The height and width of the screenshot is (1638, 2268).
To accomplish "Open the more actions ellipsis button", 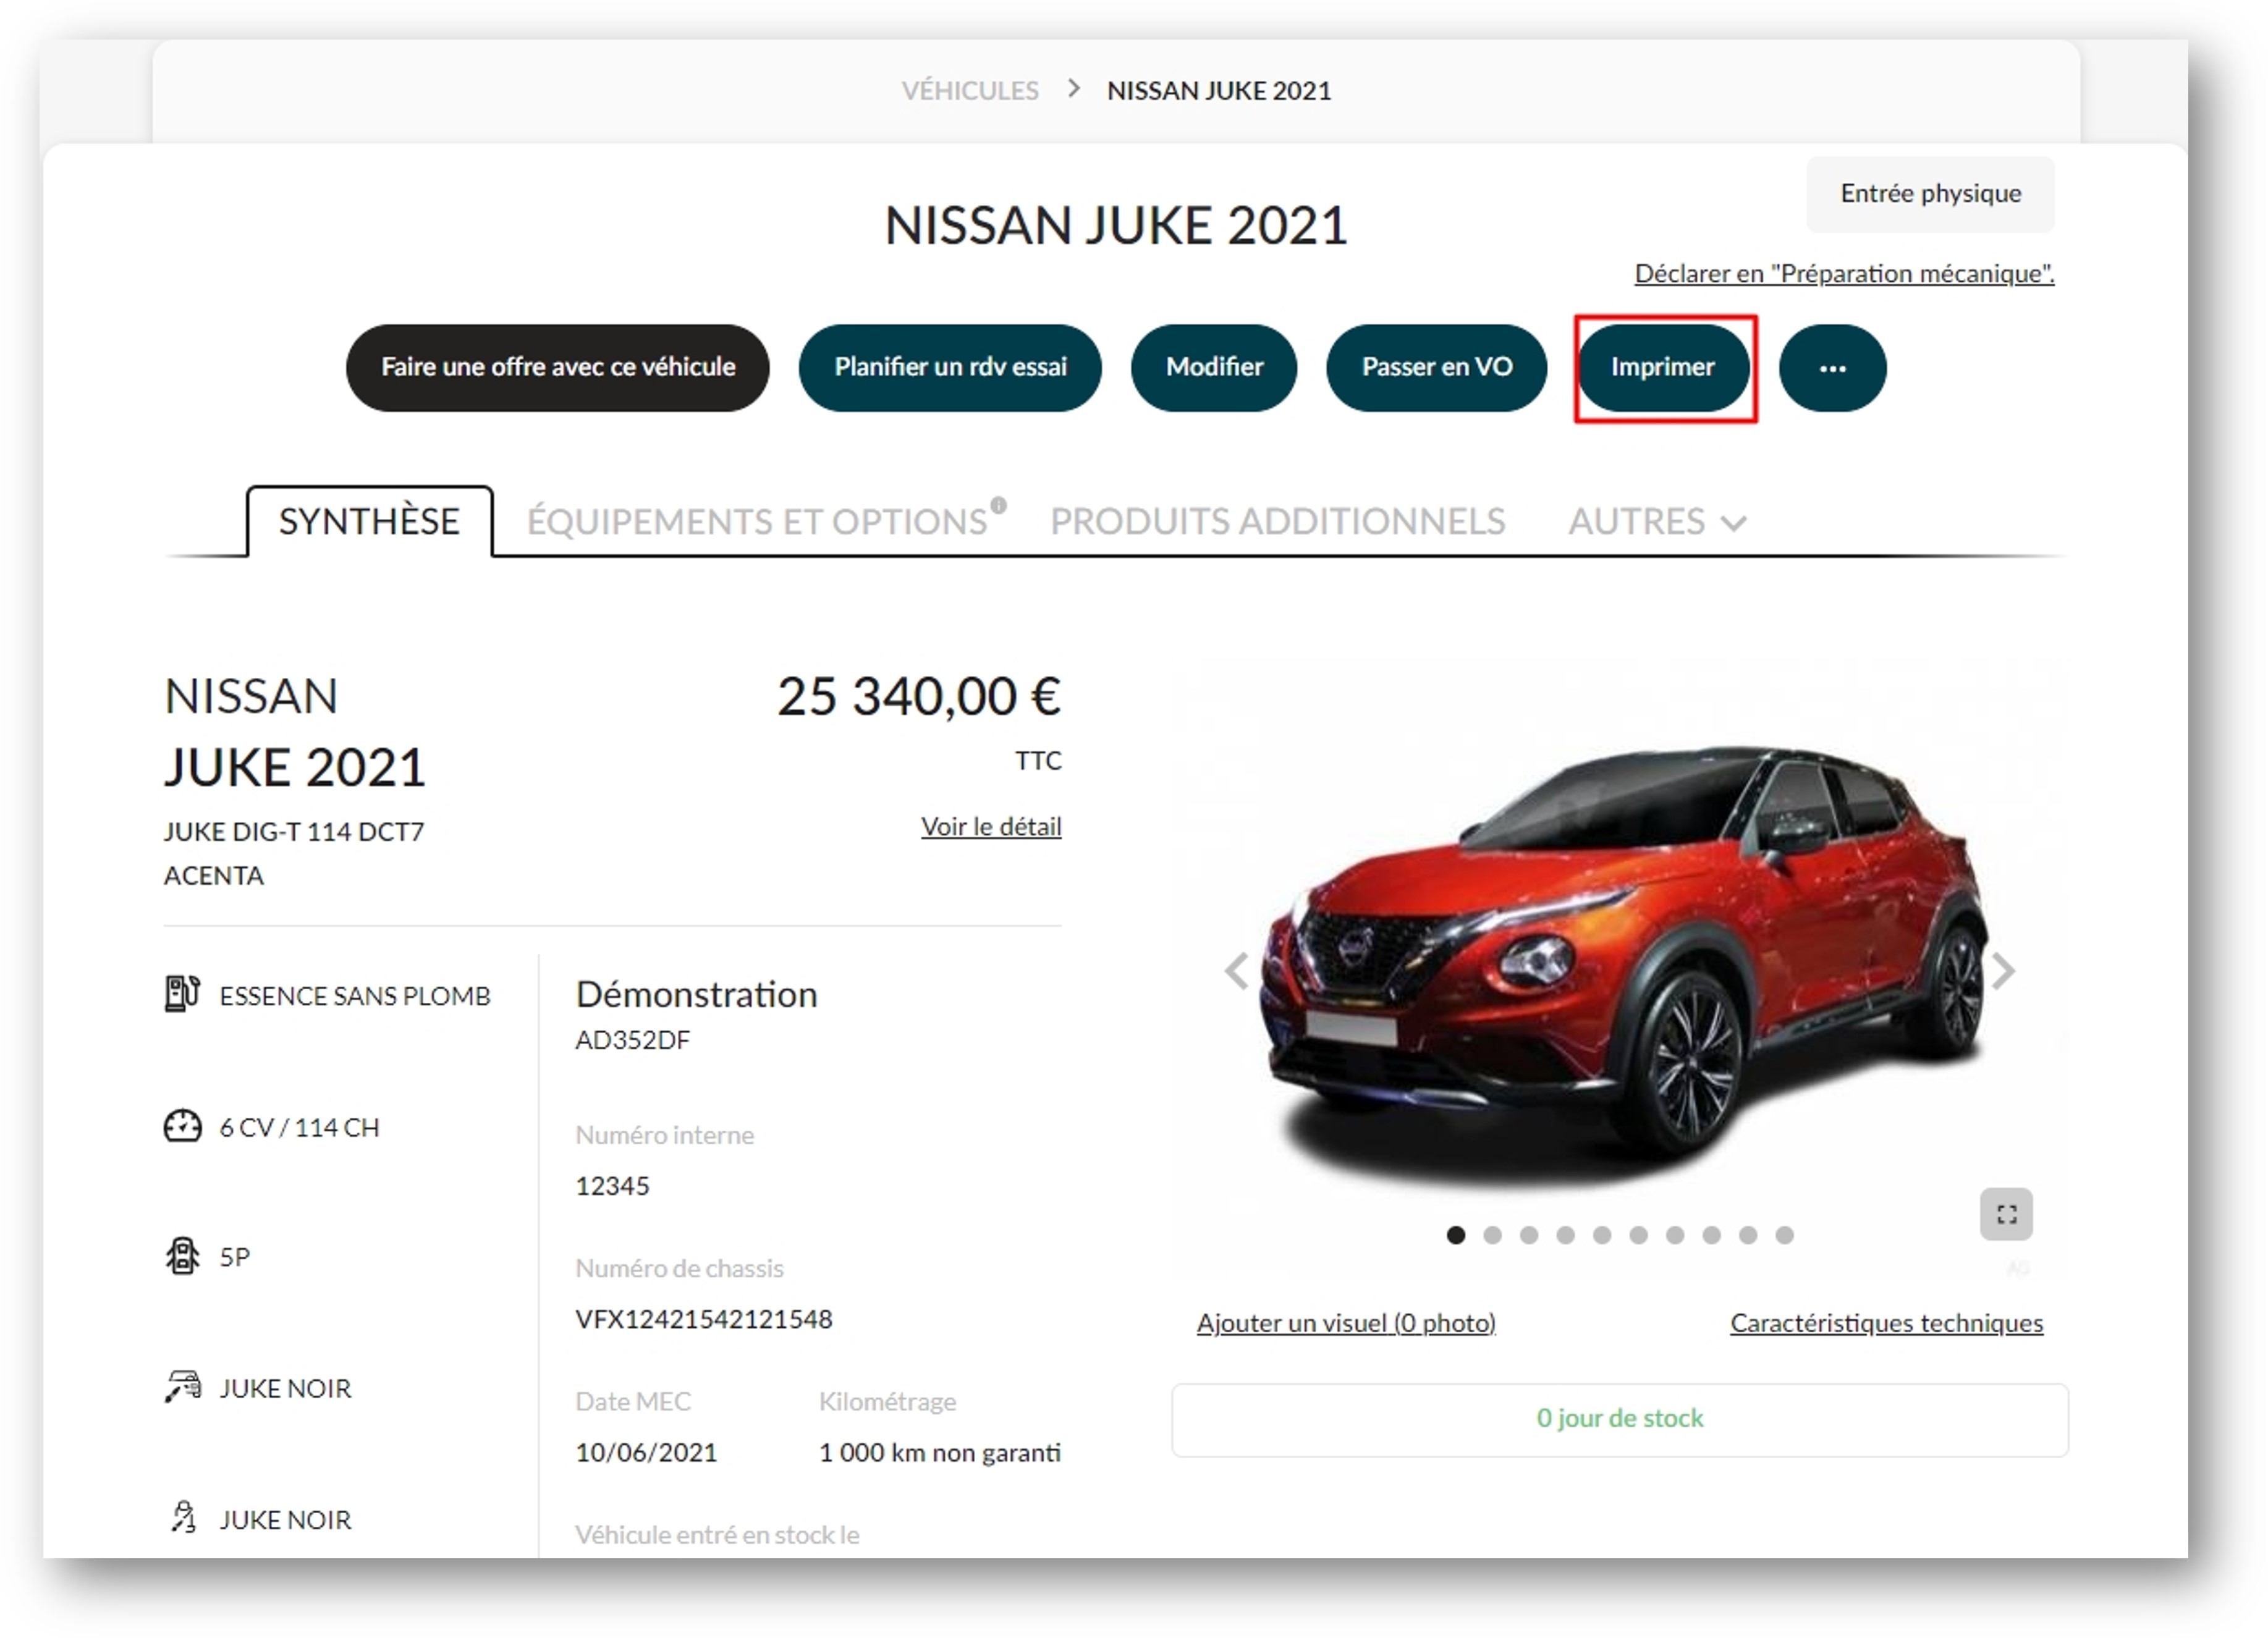I will click(x=1832, y=368).
